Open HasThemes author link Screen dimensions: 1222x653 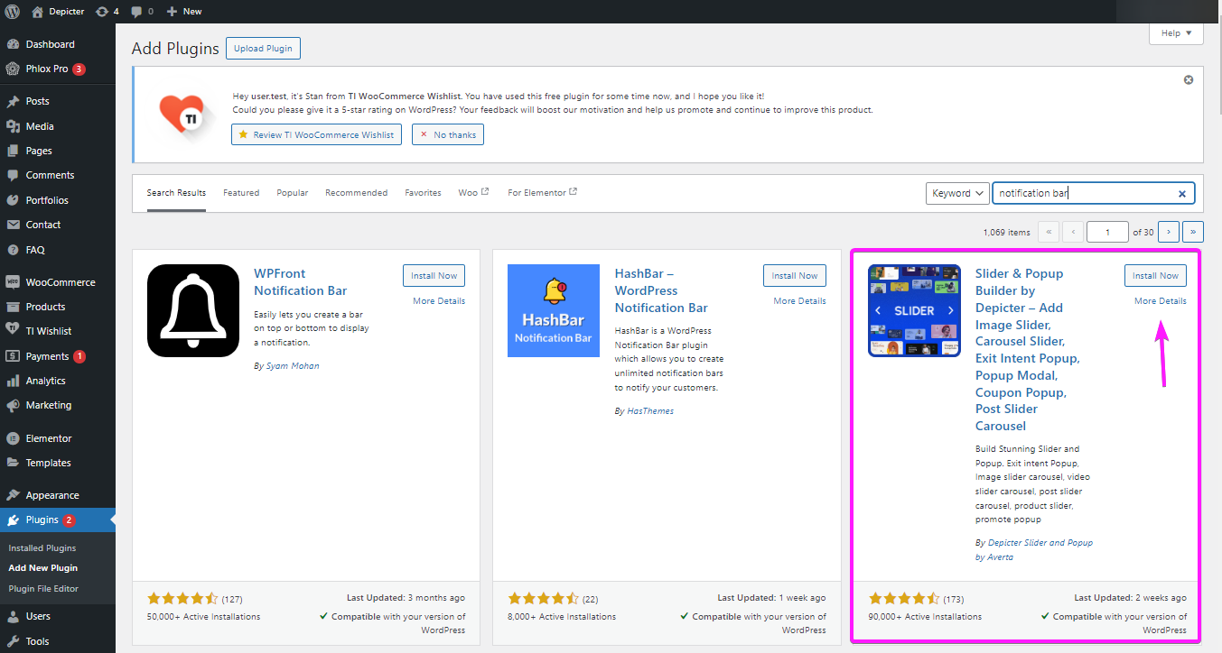650,411
